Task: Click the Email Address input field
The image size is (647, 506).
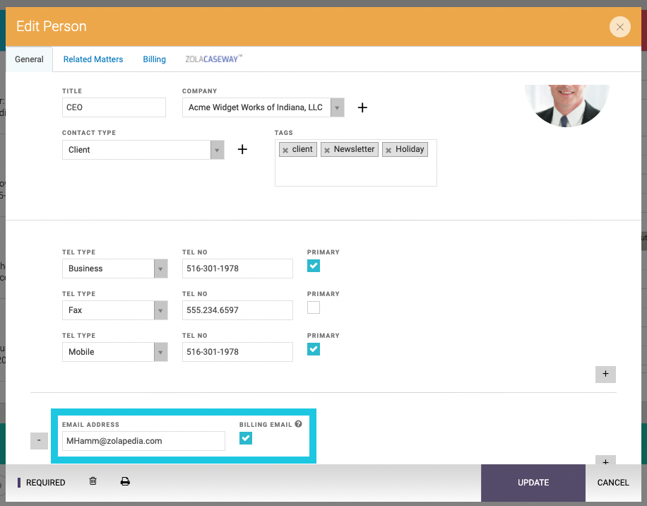Action: [x=143, y=441]
